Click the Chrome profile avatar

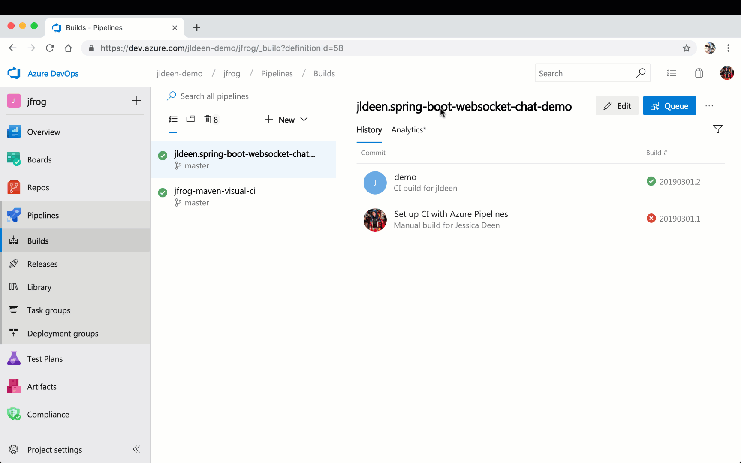[x=710, y=48]
